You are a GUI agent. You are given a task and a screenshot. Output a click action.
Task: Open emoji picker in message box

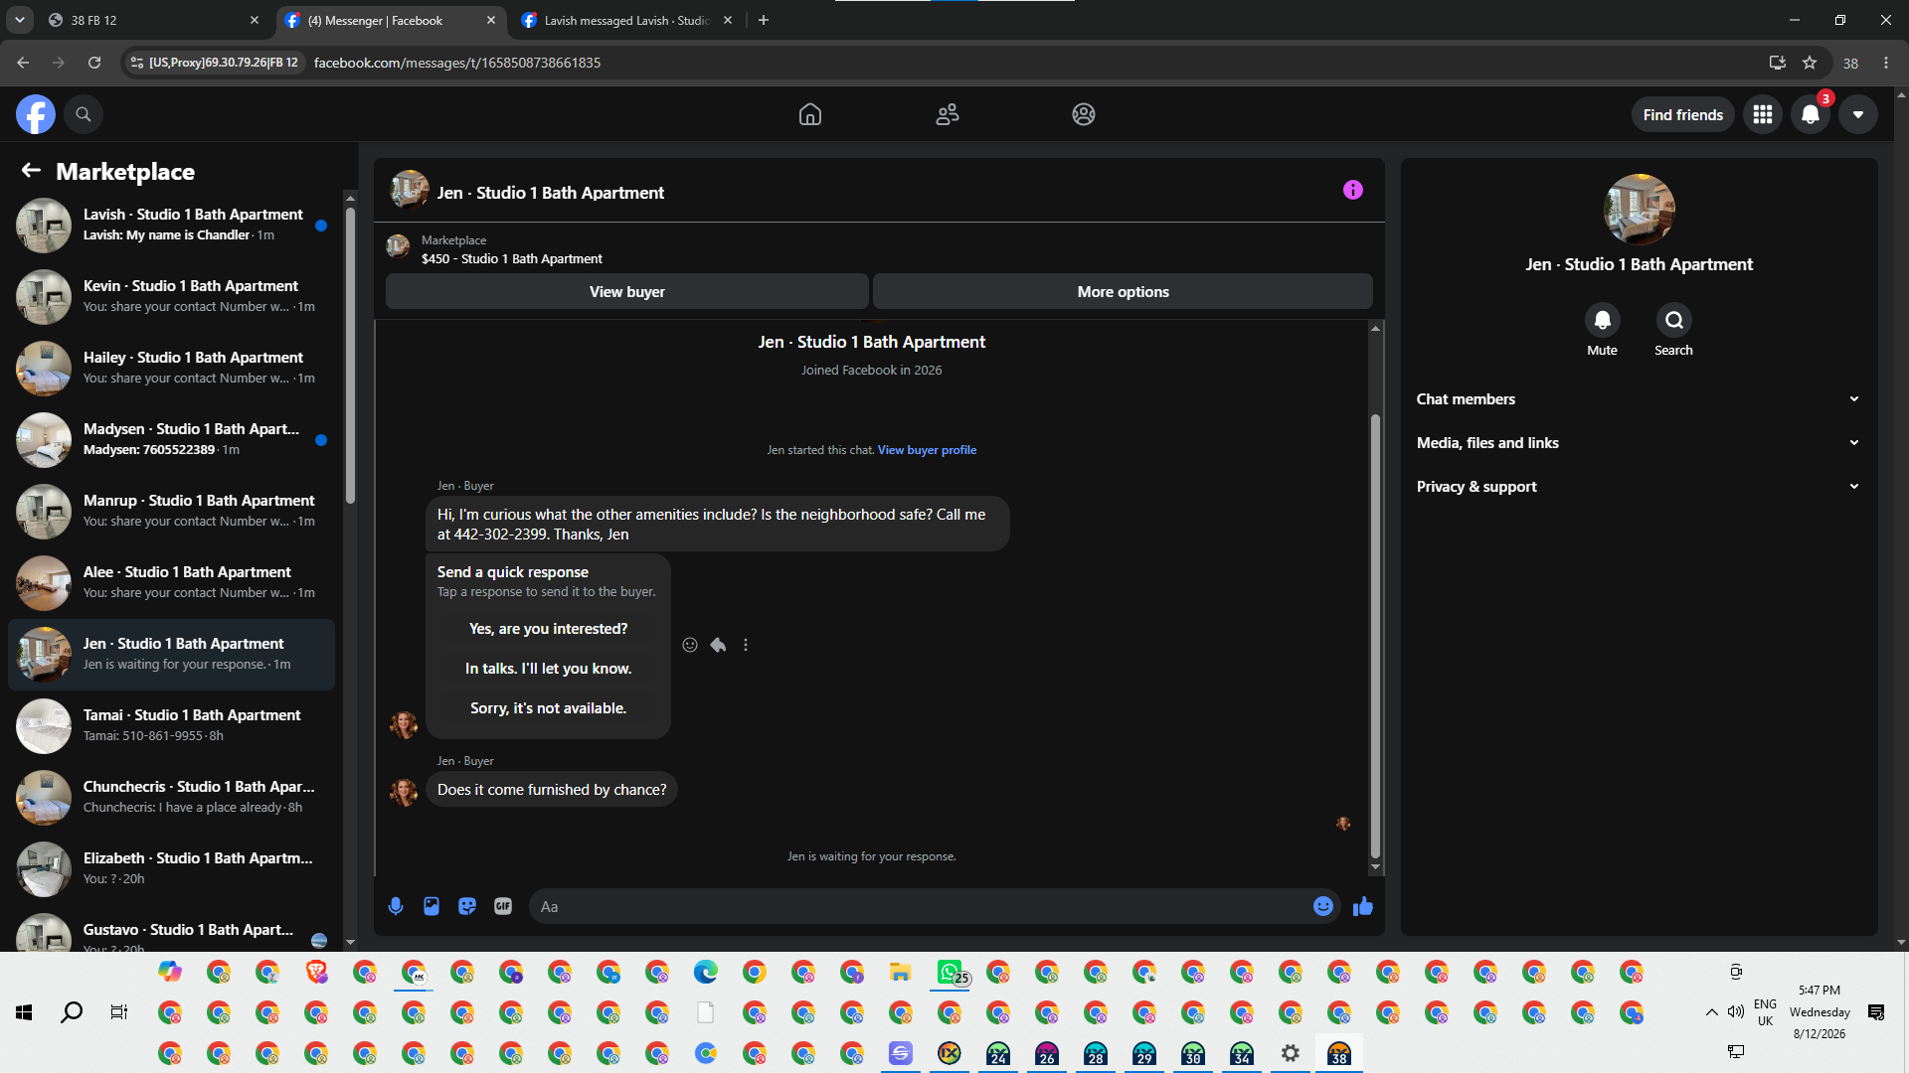click(x=1323, y=906)
